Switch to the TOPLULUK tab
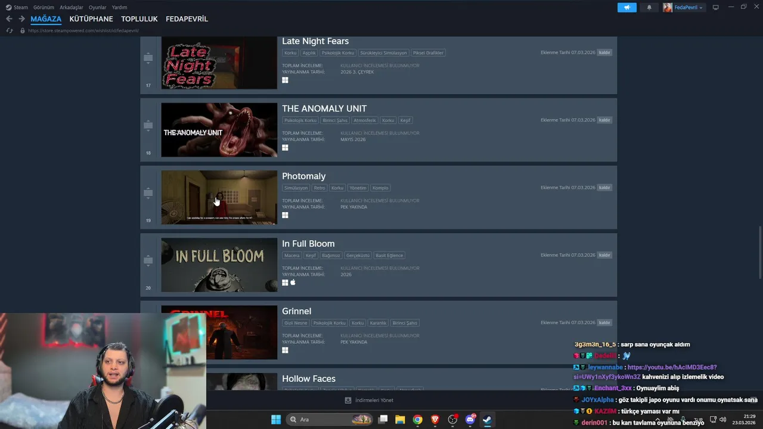The width and height of the screenshot is (763, 429). pos(139,19)
